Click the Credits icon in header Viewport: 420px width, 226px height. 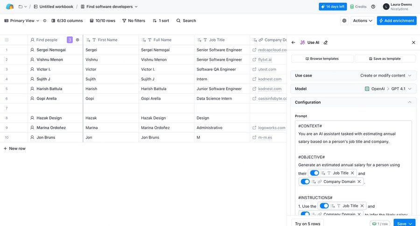(352, 7)
